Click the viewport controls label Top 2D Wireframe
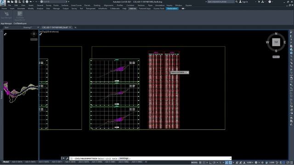294x165 pixels. tap(49, 32)
